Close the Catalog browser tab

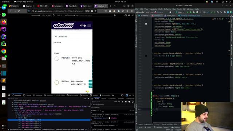tap(106, 6)
